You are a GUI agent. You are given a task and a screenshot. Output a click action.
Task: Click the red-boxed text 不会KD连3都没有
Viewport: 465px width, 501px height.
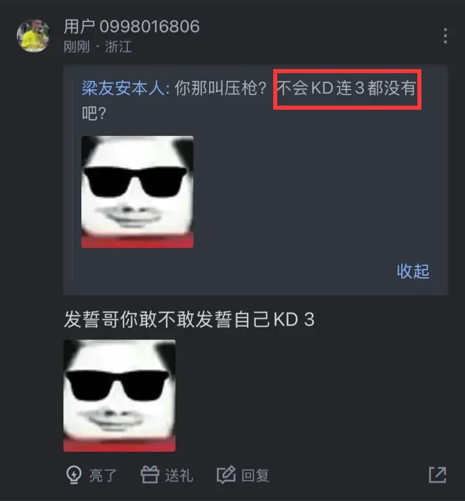click(x=346, y=88)
